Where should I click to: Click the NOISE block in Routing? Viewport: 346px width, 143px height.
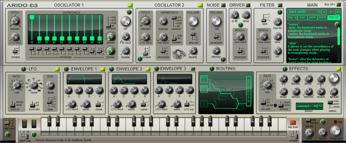click(x=204, y=103)
